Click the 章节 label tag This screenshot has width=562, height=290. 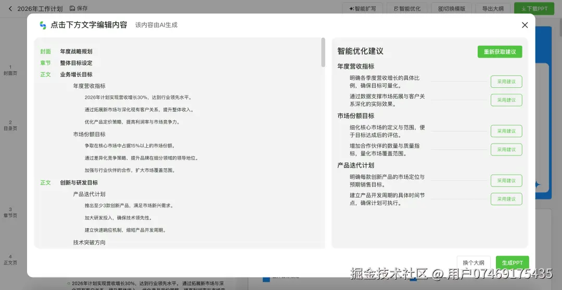tap(45, 63)
